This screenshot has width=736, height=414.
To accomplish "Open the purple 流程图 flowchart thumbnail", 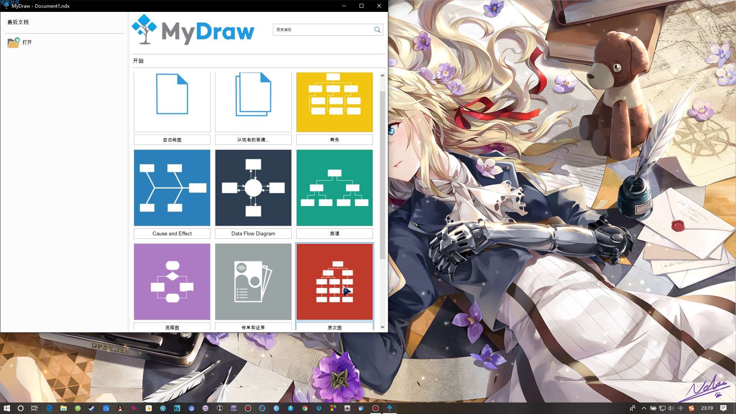I will click(x=172, y=282).
